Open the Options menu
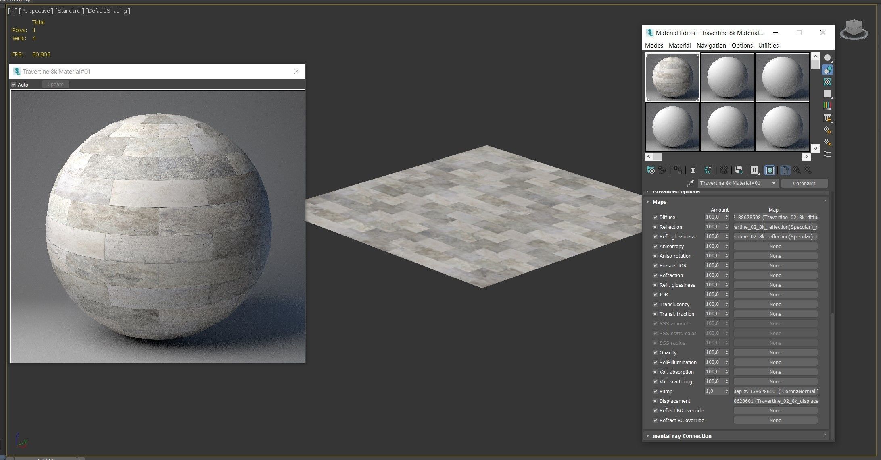 (x=742, y=46)
